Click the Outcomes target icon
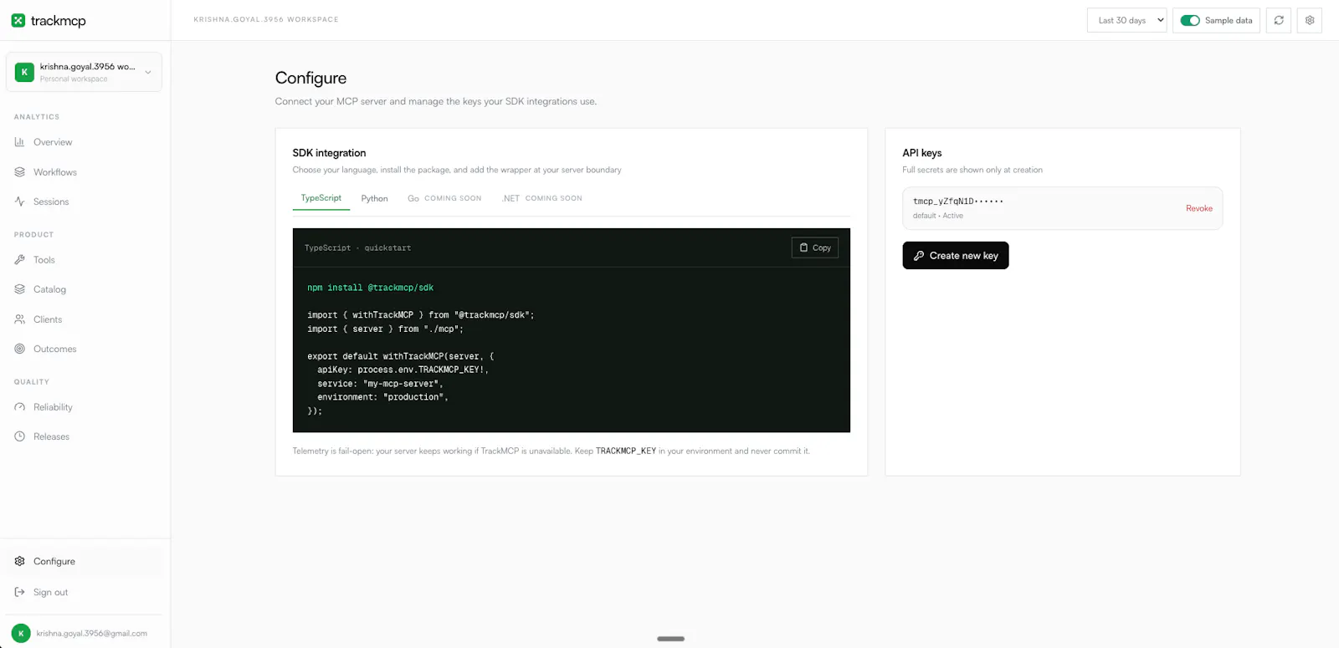Image resolution: width=1339 pixels, height=648 pixels. tap(19, 349)
